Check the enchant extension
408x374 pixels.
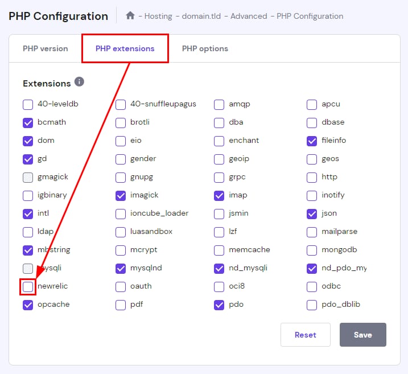(x=219, y=141)
